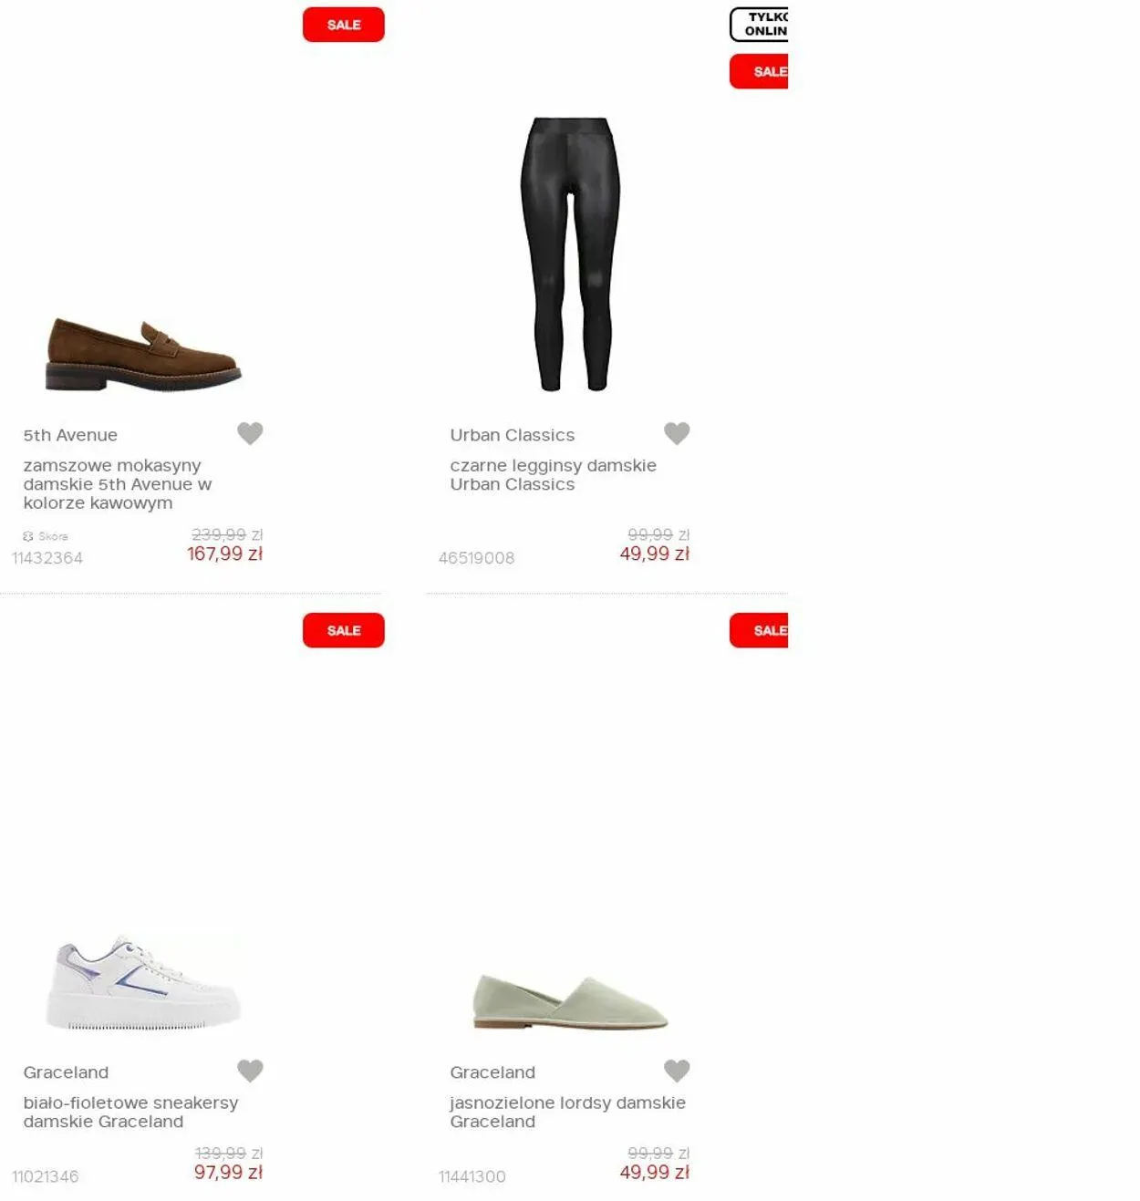Click the TYLKO ONLINE badge
The height and width of the screenshot is (1201, 1140).
(x=759, y=25)
